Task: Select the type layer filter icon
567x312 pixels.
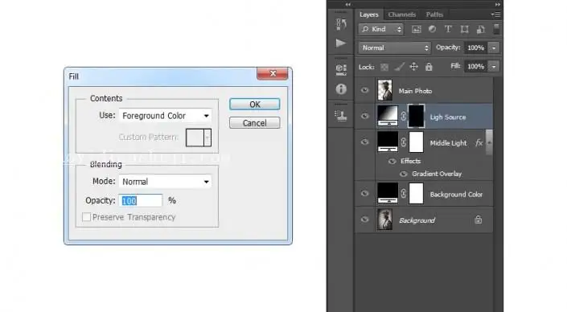Action: tap(448, 29)
